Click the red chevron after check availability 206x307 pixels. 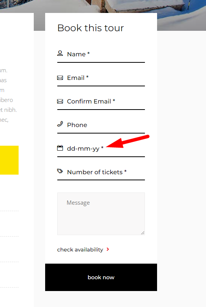(108, 249)
